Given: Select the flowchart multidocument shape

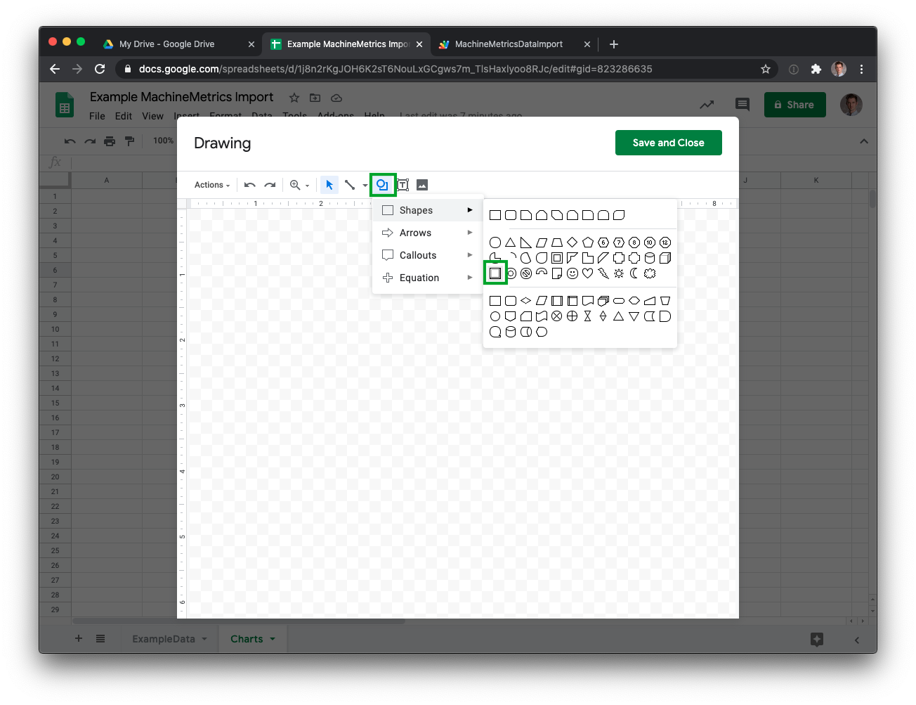Looking at the screenshot, I should 603,300.
